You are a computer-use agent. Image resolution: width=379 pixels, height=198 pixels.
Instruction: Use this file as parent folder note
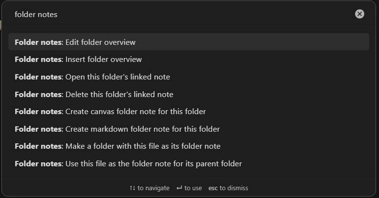click(189, 163)
